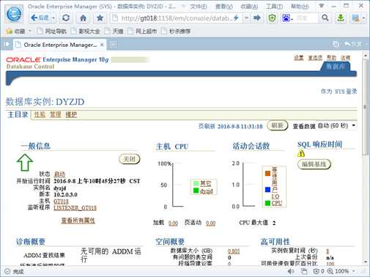Open the 帮助(H) menu
Screen dimensions: 370x277
[300, 7]
